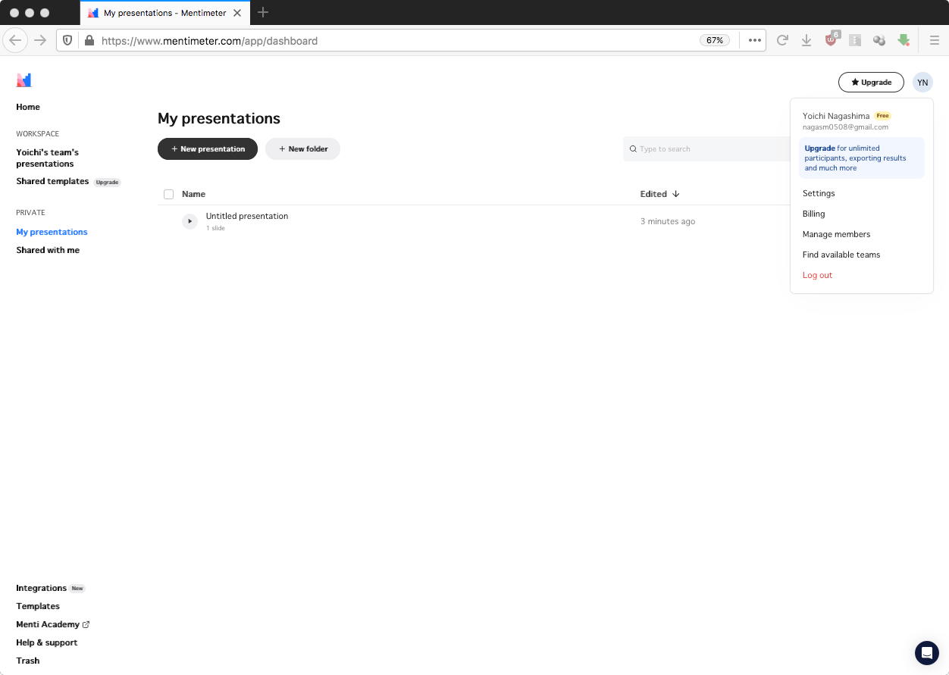The image size is (949, 675).
Task: Open the Trash
Action: [28, 661]
